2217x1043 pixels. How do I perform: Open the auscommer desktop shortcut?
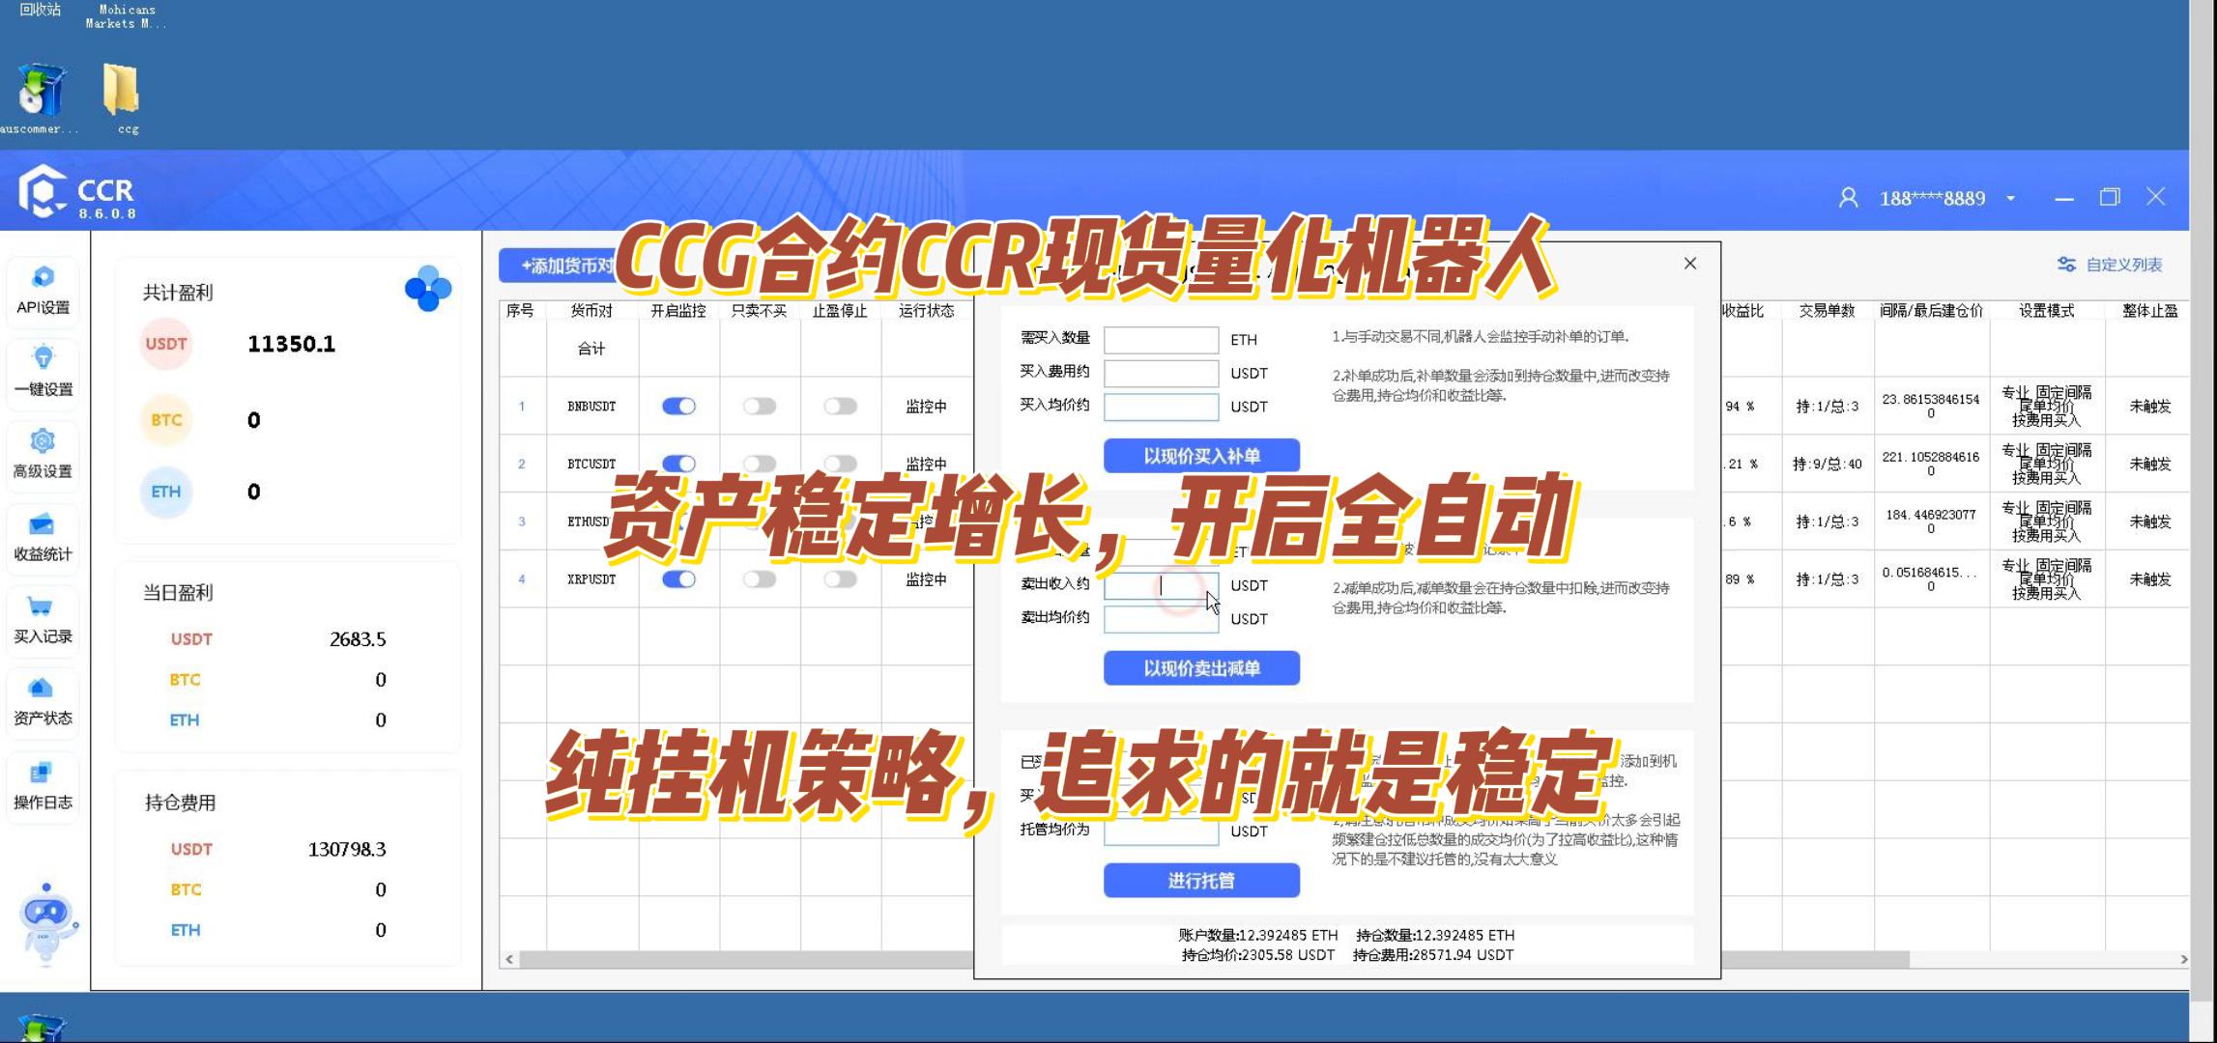point(40,99)
